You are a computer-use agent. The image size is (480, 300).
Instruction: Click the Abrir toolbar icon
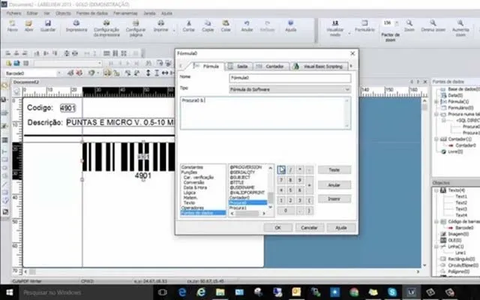coord(28,23)
